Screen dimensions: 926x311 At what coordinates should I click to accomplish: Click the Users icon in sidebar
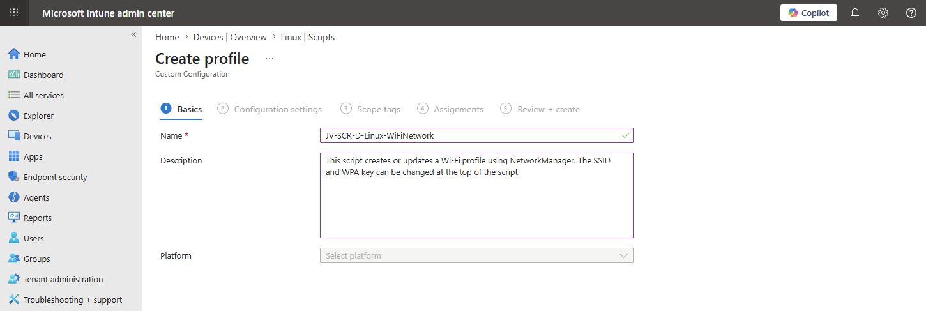tap(14, 238)
